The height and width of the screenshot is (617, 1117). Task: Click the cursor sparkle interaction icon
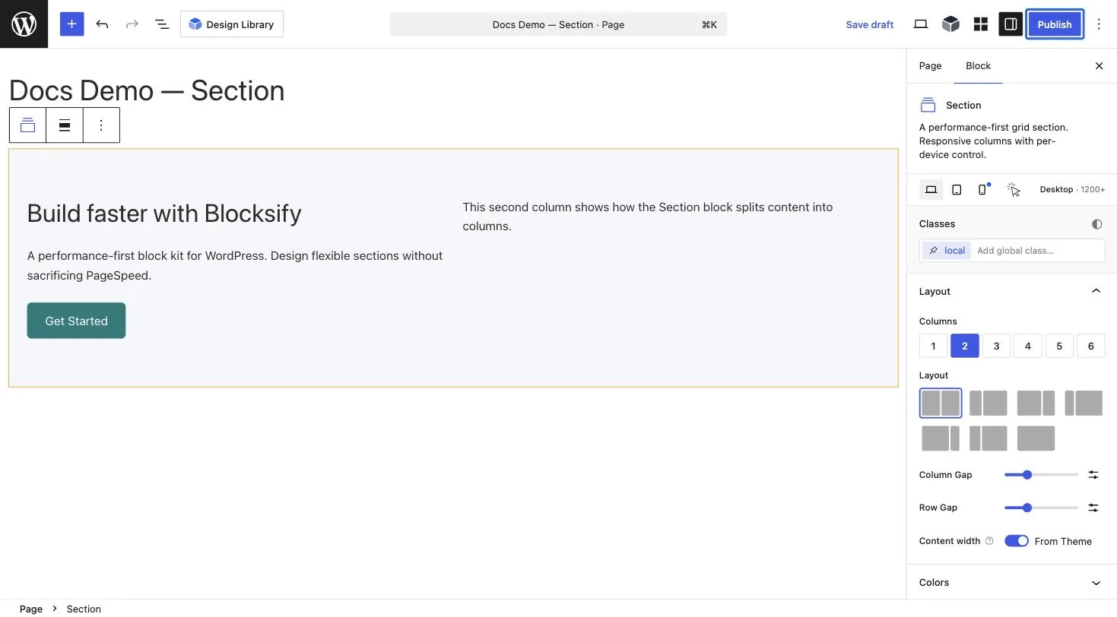pyautogui.click(x=1013, y=189)
